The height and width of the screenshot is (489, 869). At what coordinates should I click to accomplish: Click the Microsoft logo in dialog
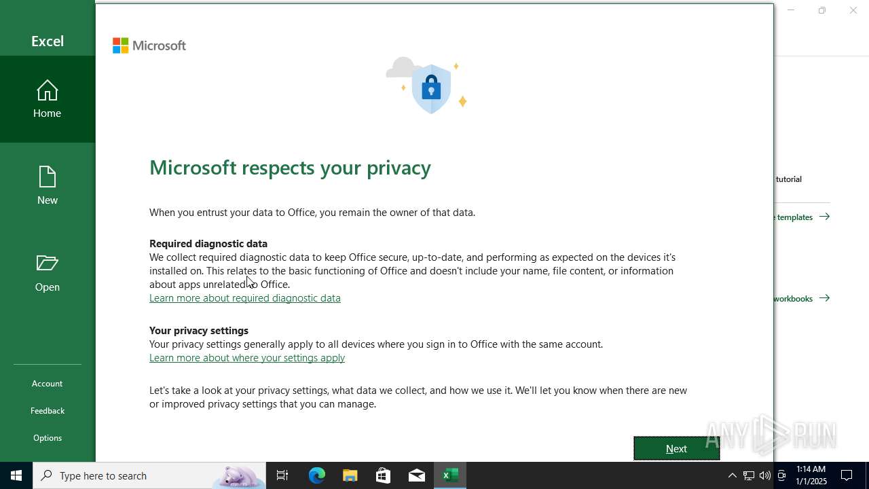point(149,46)
